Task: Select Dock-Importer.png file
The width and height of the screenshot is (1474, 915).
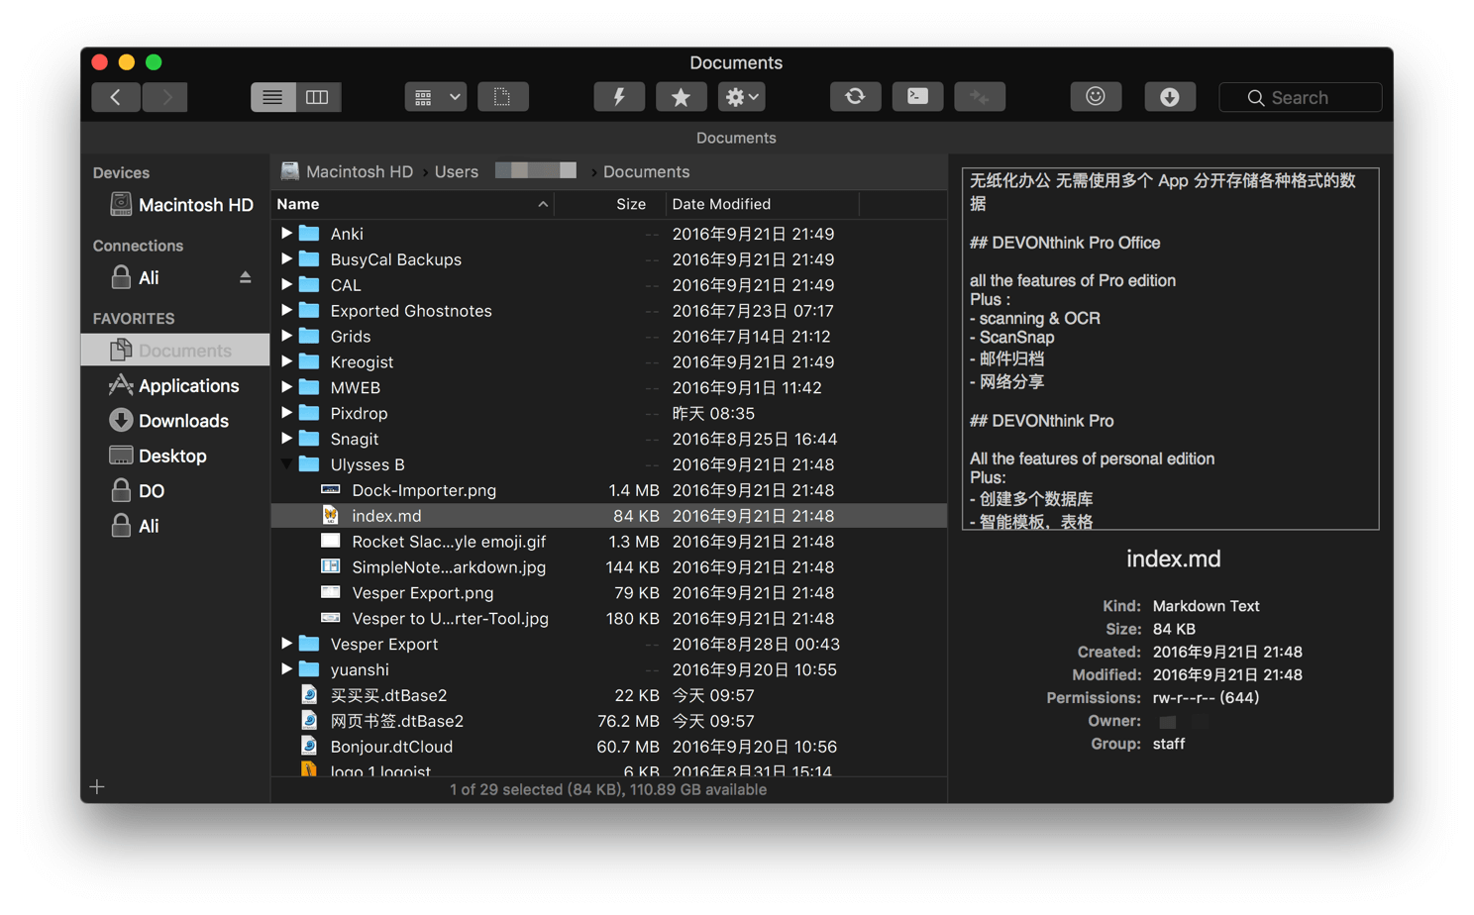Action: click(x=608, y=490)
